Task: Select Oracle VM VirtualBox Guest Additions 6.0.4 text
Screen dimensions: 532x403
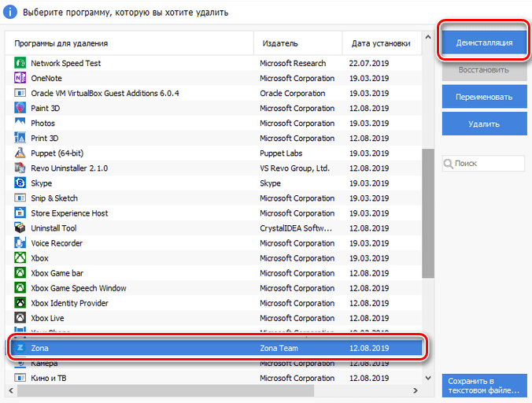Action: [x=105, y=93]
